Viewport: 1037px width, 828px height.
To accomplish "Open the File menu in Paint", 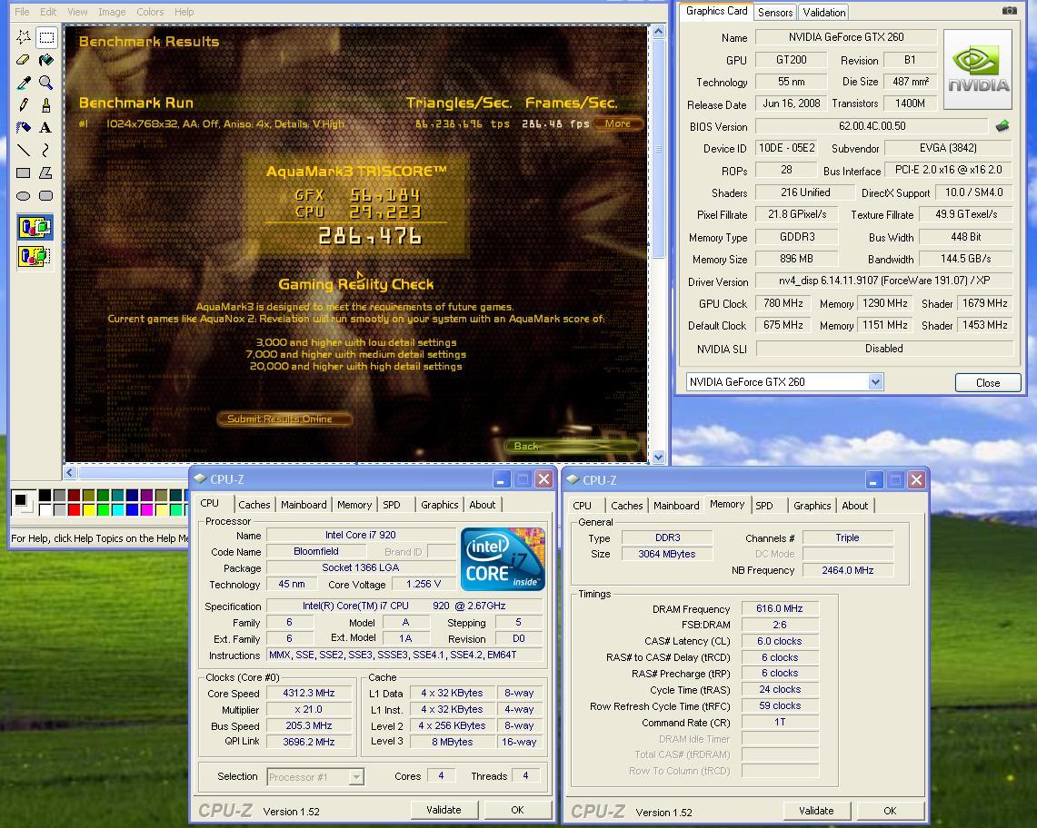I will pos(22,12).
